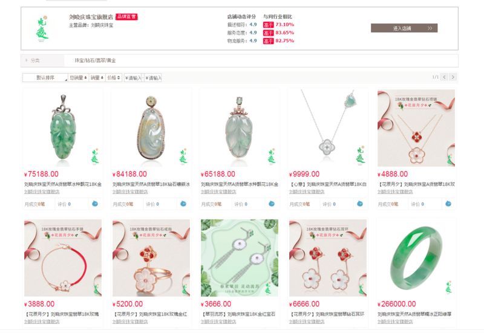Click the 进入店铺 button
Viewport: 484px width, 333px height.
click(x=404, y=28)
